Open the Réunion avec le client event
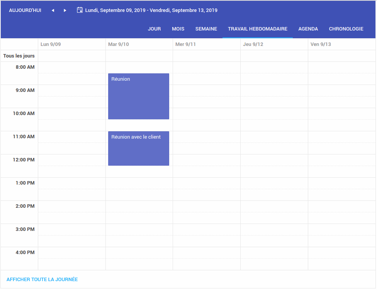 139,149
